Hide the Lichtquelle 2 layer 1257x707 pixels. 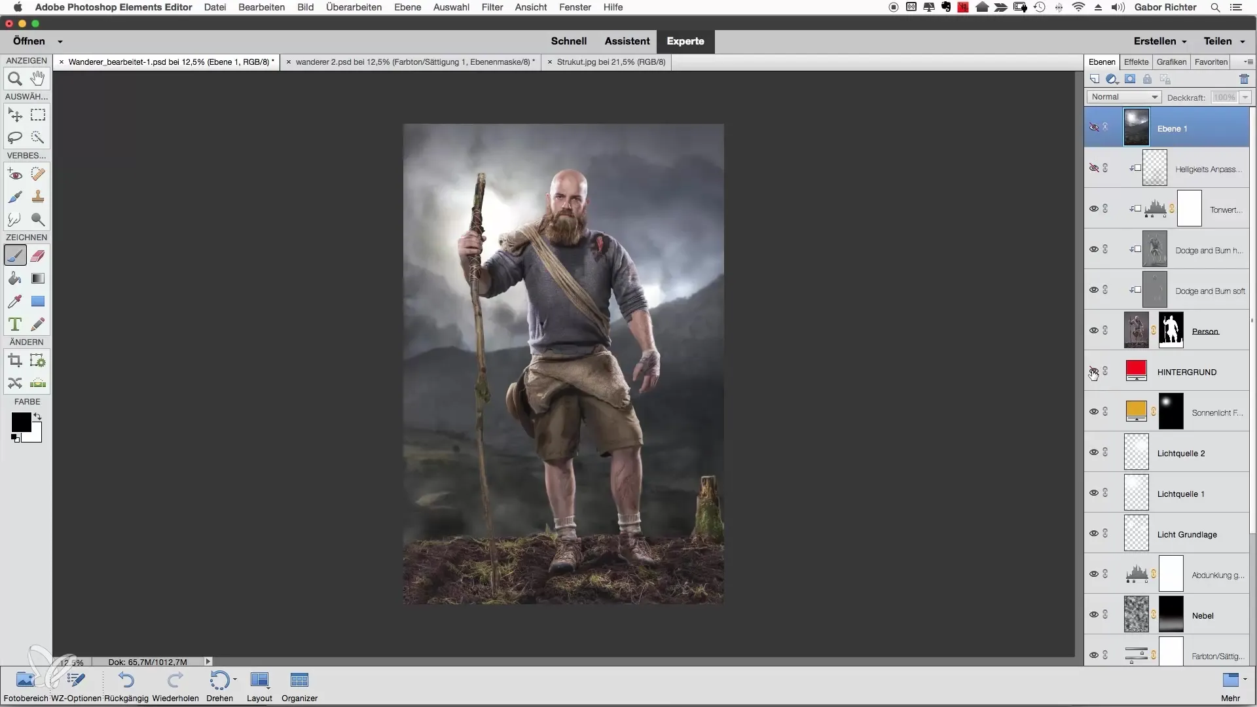pos(1094,452)
